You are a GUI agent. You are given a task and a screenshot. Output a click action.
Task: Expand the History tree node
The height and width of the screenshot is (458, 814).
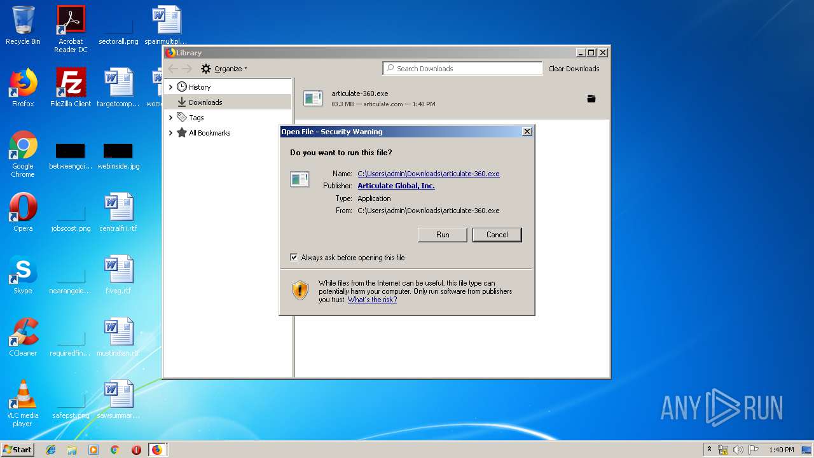tap(170, 87)
